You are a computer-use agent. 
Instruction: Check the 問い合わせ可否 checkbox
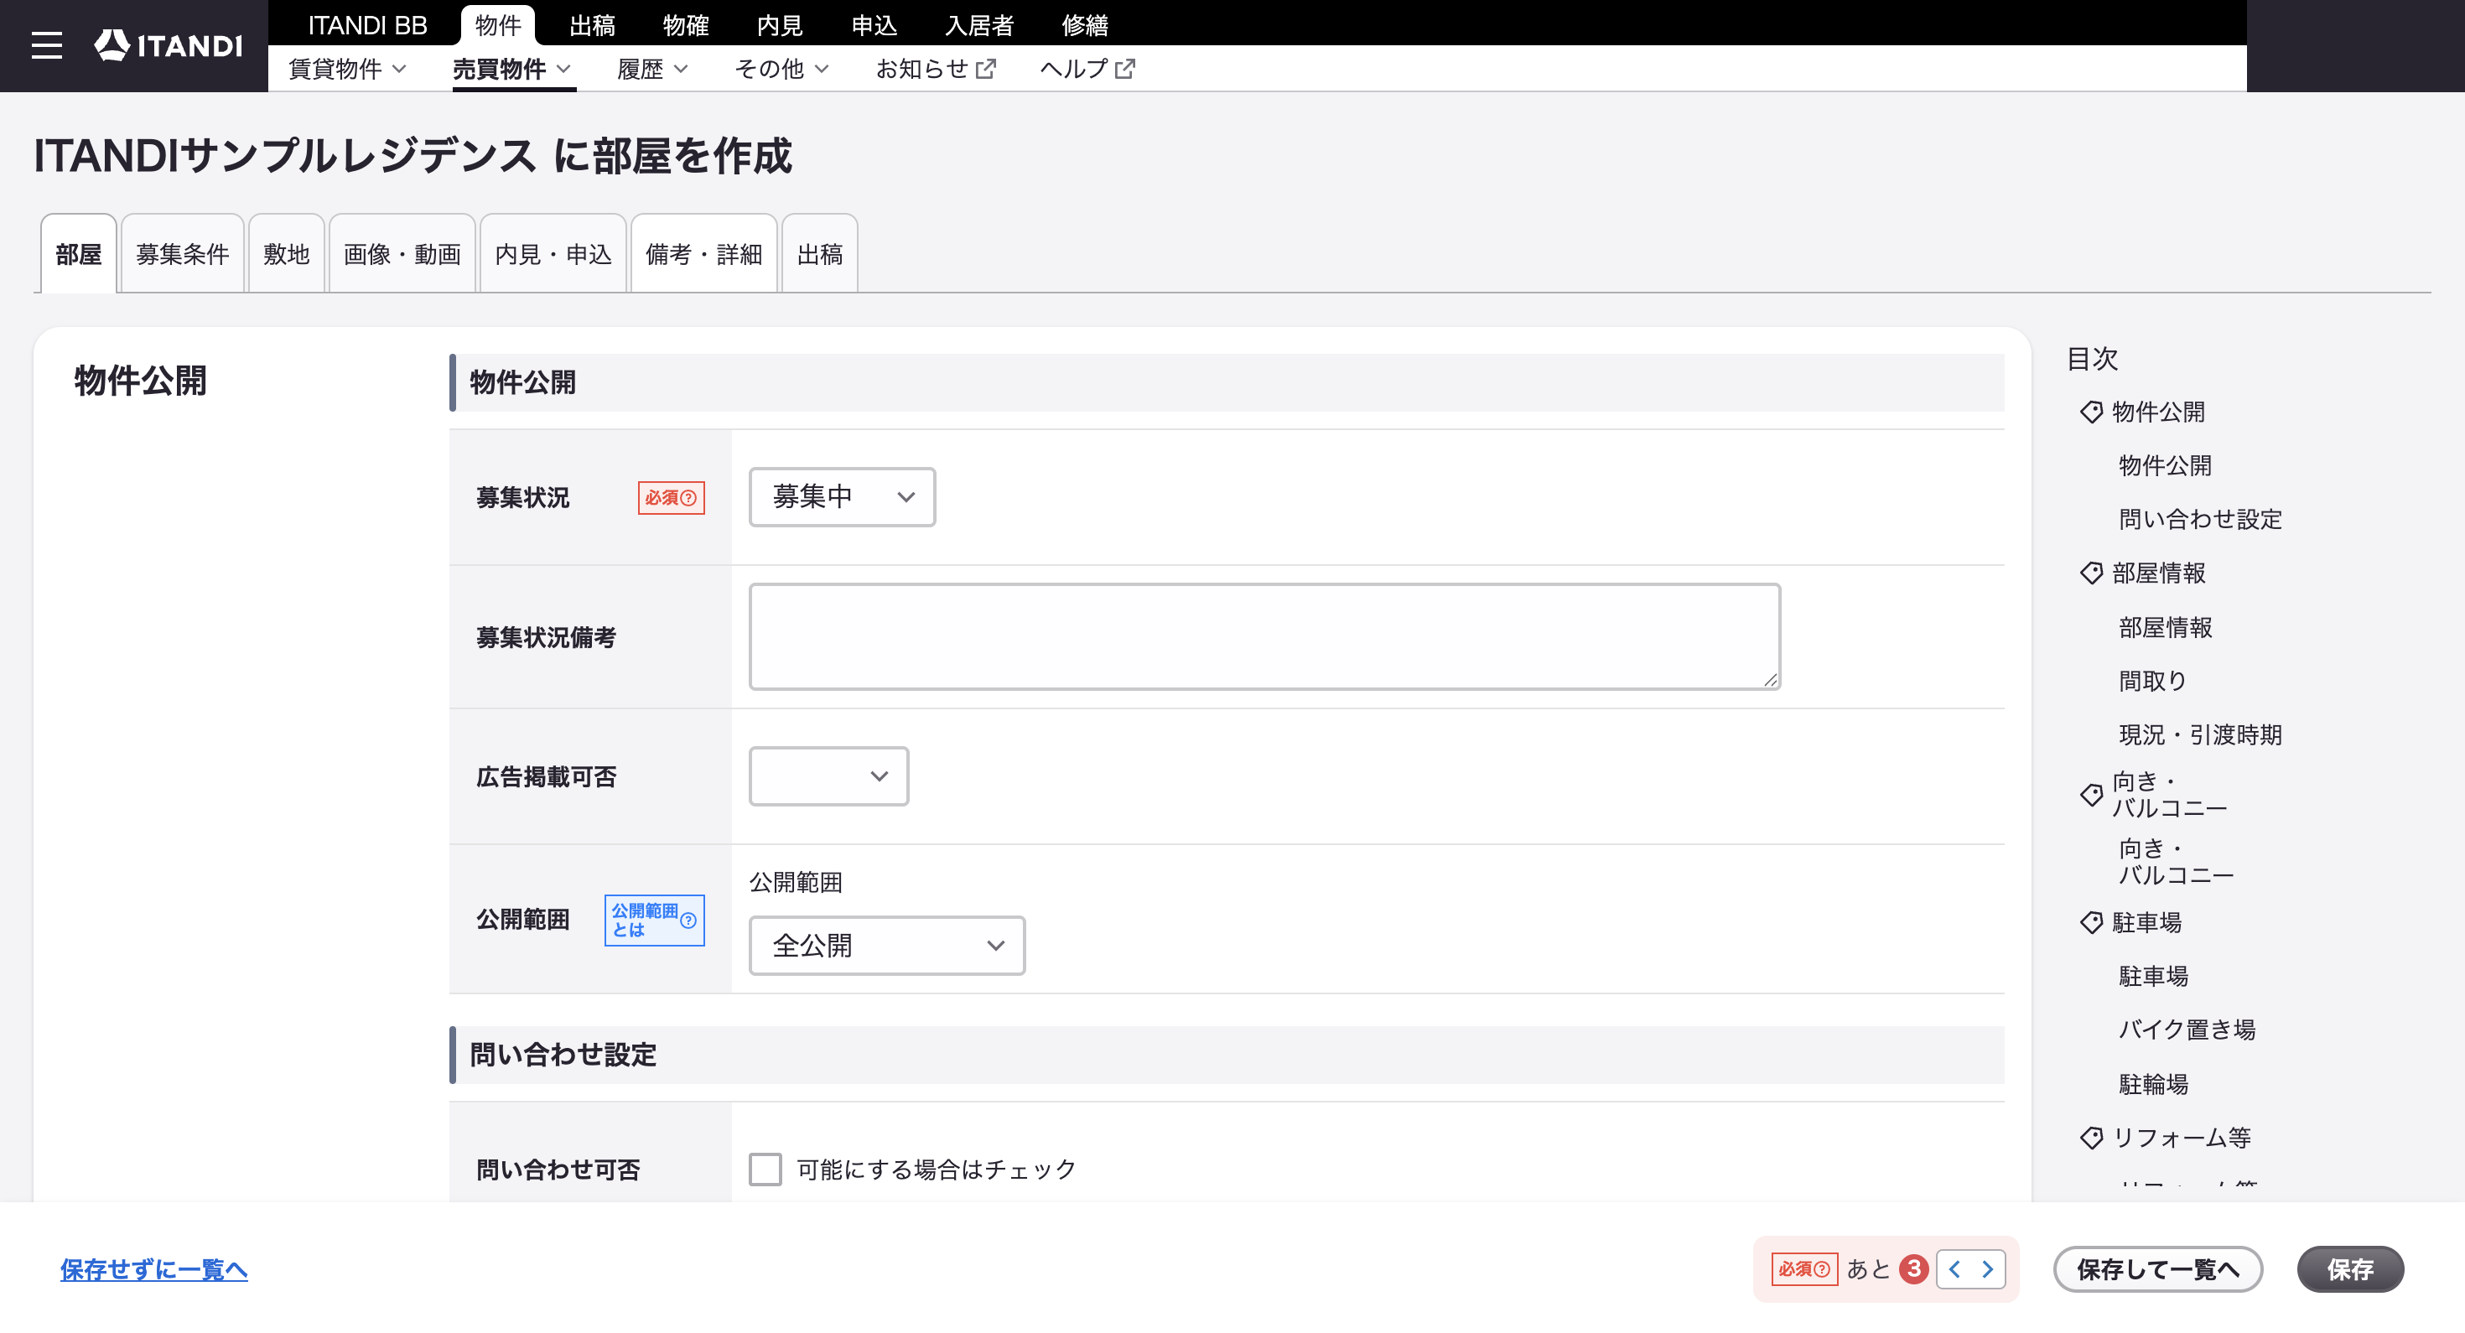(765, 1170)
